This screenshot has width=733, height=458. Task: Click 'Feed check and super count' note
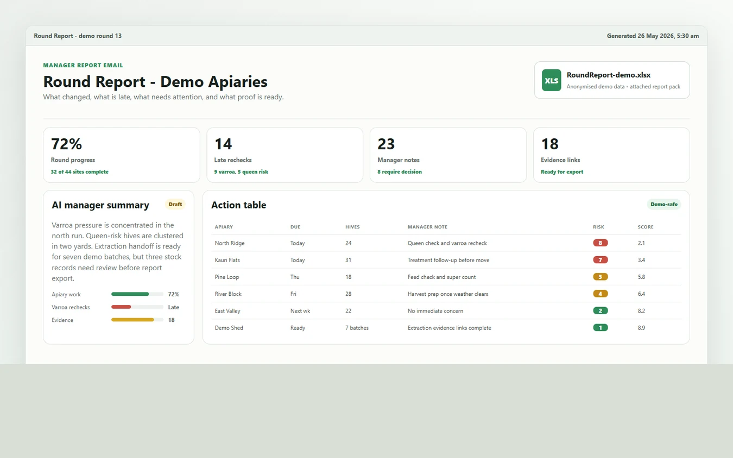[x=441, y=277]
